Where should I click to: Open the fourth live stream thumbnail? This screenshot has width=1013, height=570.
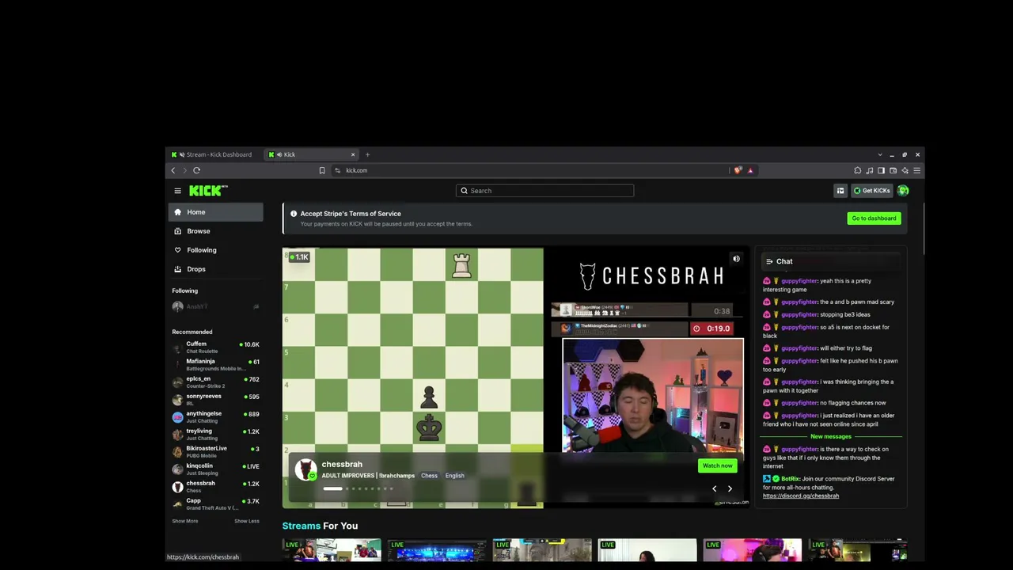pyautogui.click(x=647, y=550)
